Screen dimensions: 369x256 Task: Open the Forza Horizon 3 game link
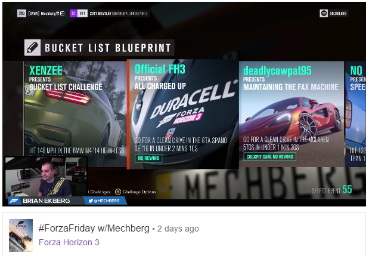(69, 242)
